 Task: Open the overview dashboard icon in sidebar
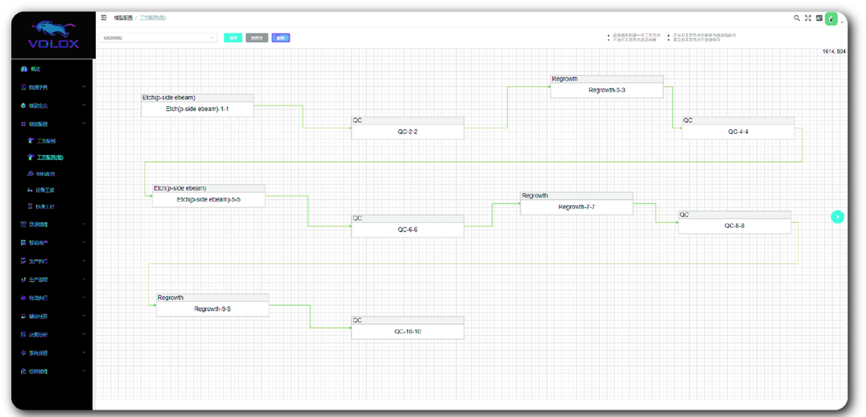coord(24,69)
